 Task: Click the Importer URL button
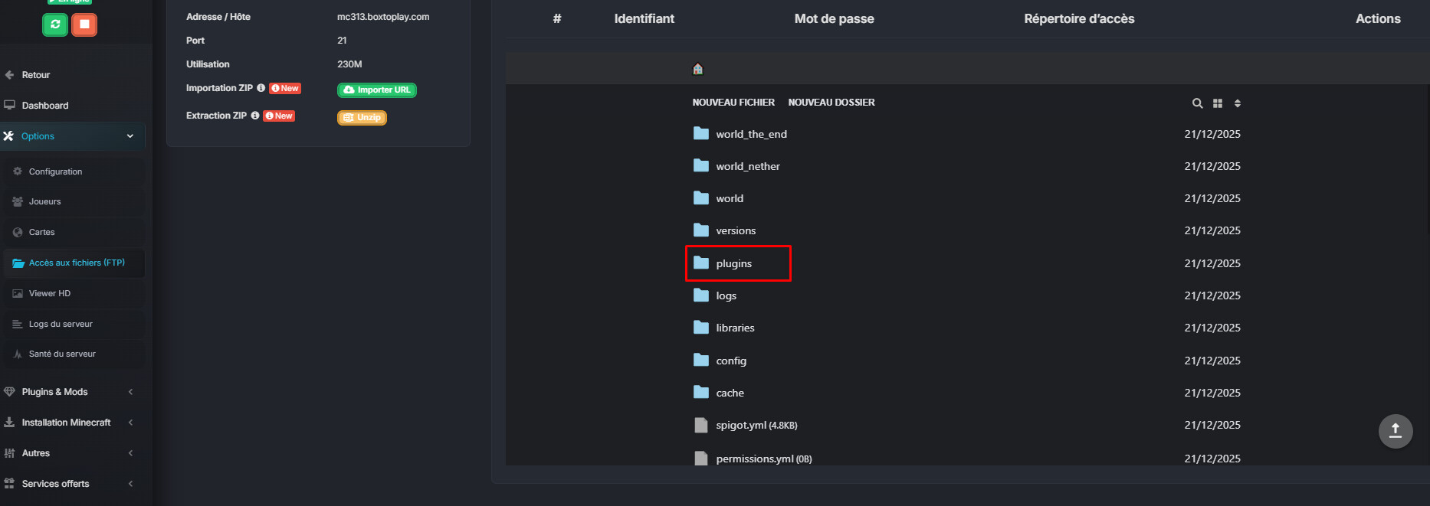377,90
